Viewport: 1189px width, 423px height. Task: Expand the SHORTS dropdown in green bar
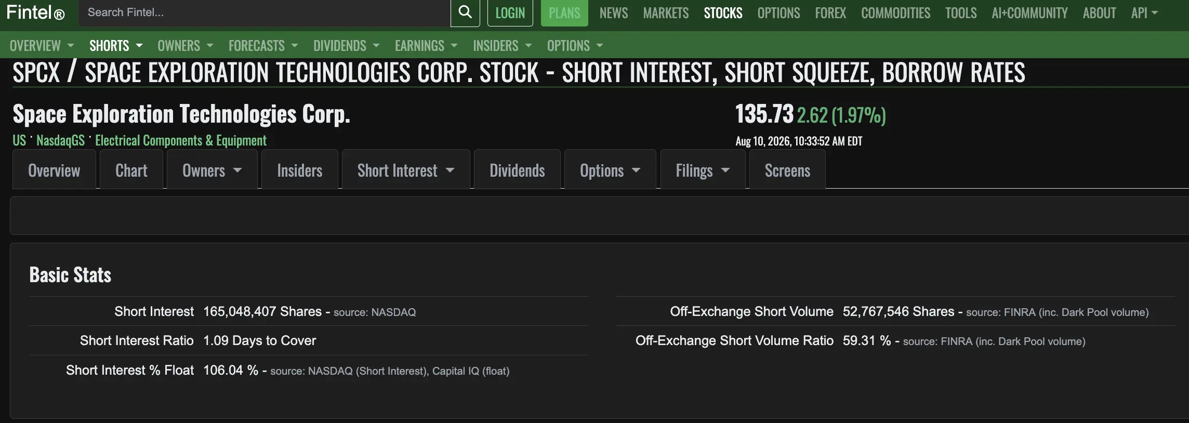point(116,46)
